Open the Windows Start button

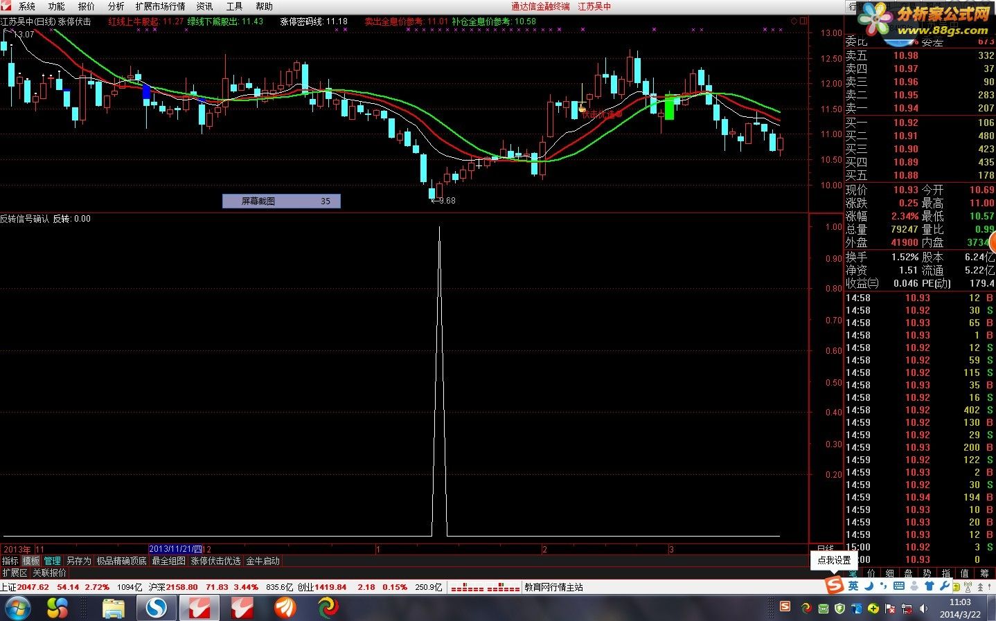click(x=17, y=608)
